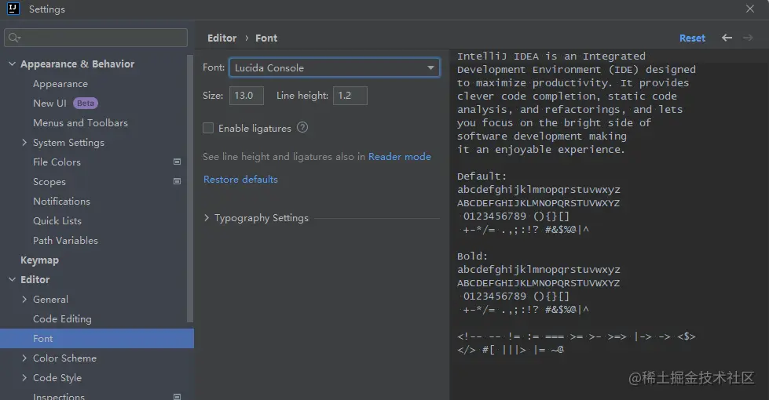Click the font Size input field
This screenshot has height=400, width=769.
(247, 96)
